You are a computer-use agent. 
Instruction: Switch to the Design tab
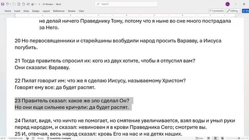click(36, 11)
